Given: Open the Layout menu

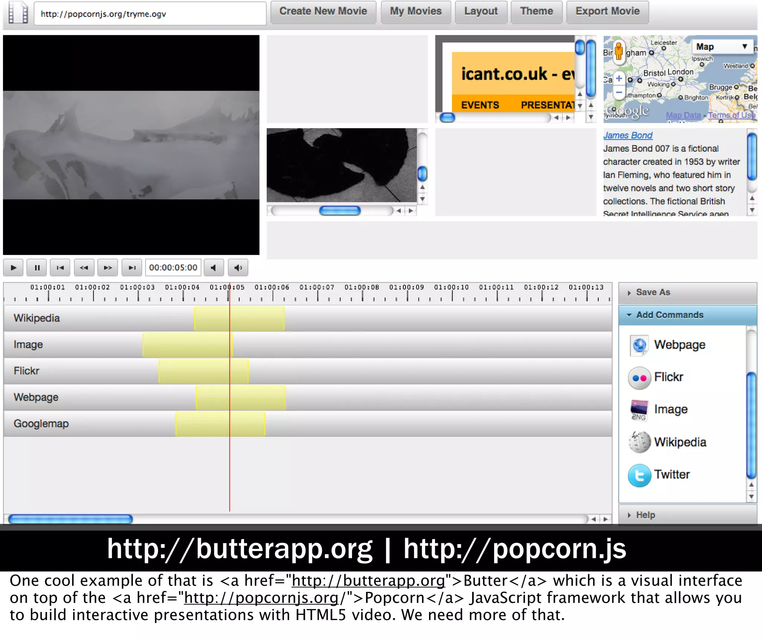Looking at the screenshot, I should pyautogui.click(x=481, y=12).
